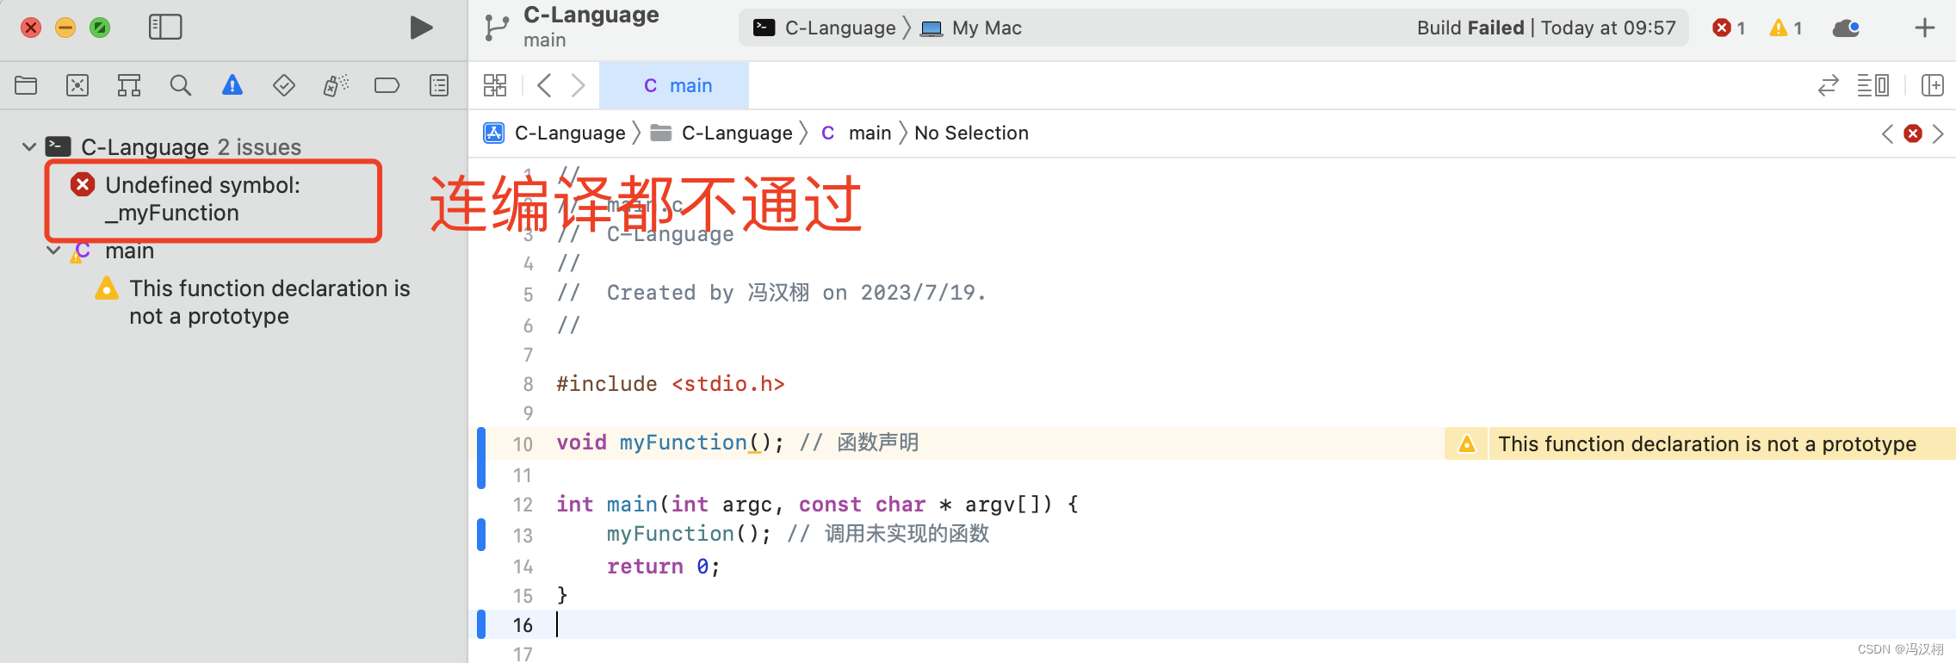Choose the C-Language scheme selector

tap(824, 28)
